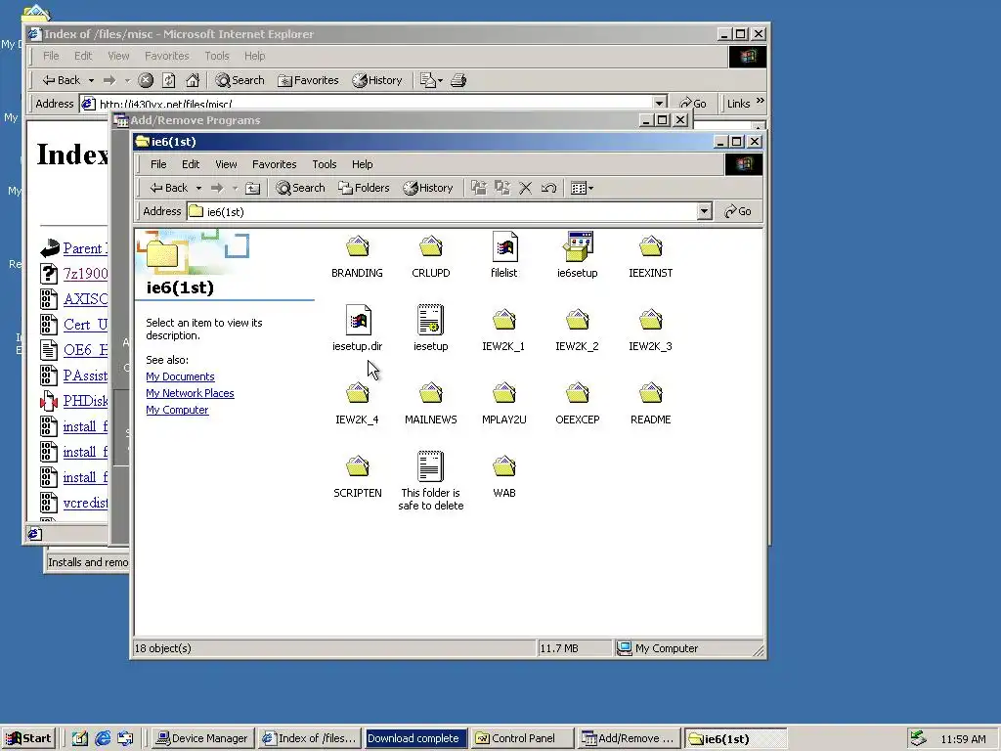Click the Move To toolbar icon
The height and width of the screenshot is (751, 1001).
click(x=478, y=188)
